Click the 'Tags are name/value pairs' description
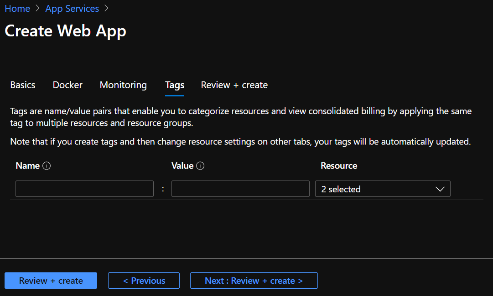This screenshot has width=493, height=296. (x=241, y=117)
